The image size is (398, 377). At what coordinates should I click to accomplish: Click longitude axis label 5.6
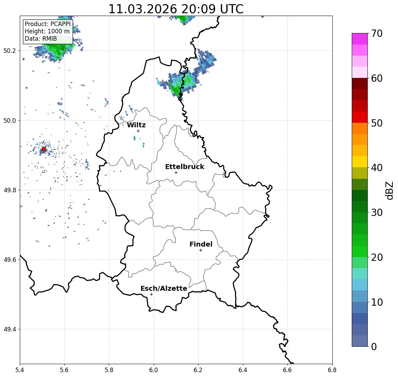pyautogui.click(x=64, y=370)
